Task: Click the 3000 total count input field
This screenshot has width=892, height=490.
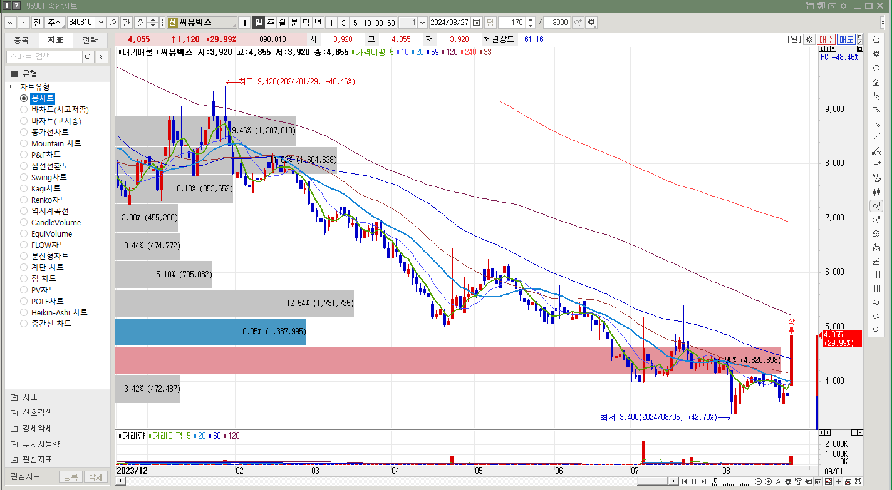Action: click(557, 22)
